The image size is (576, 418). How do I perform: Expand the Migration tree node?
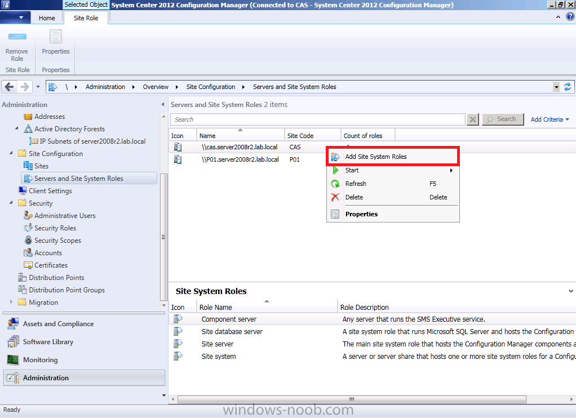coord(11,302)
